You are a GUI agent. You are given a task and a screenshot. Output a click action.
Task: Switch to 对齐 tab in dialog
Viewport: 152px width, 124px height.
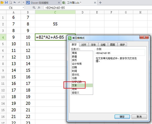[x=84, y=45]
